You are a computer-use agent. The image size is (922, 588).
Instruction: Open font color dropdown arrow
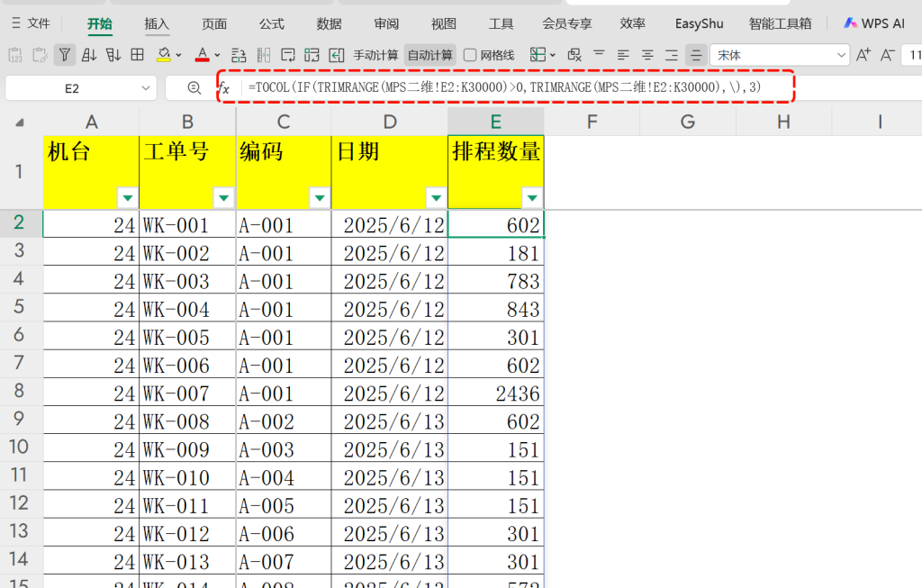(x=217, y=55)
